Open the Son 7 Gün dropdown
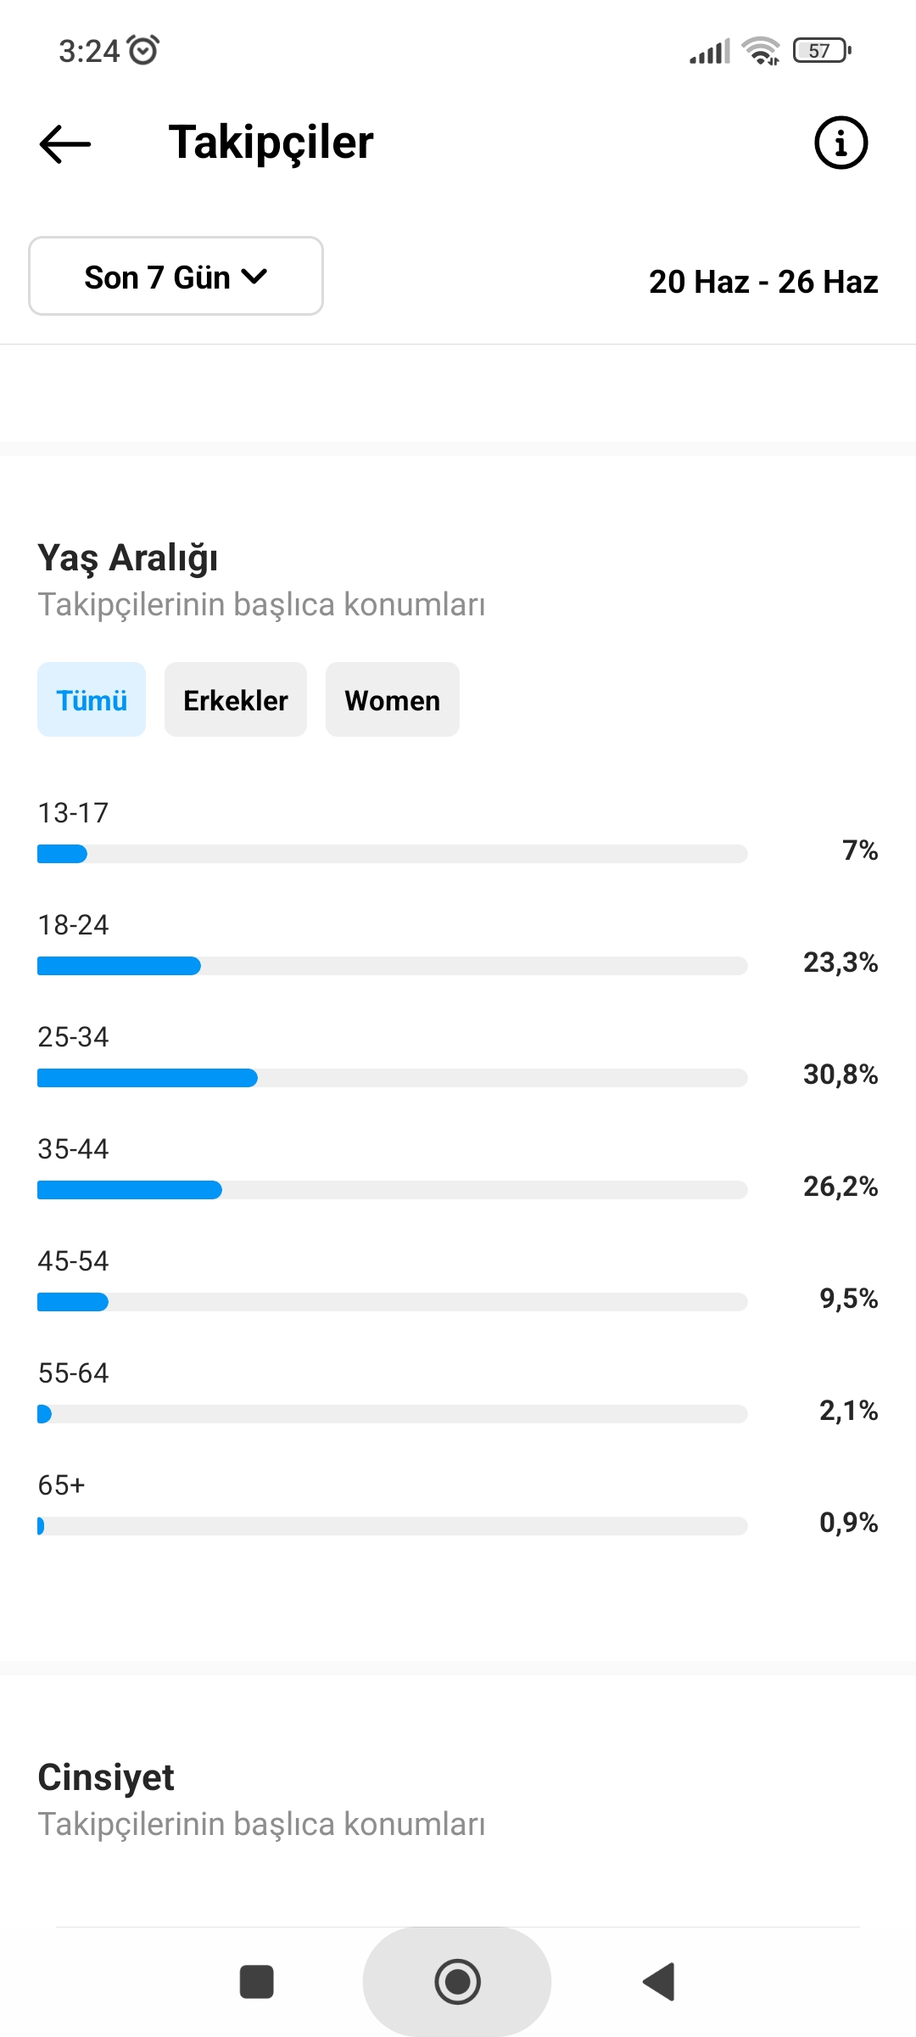 (176, 276)
